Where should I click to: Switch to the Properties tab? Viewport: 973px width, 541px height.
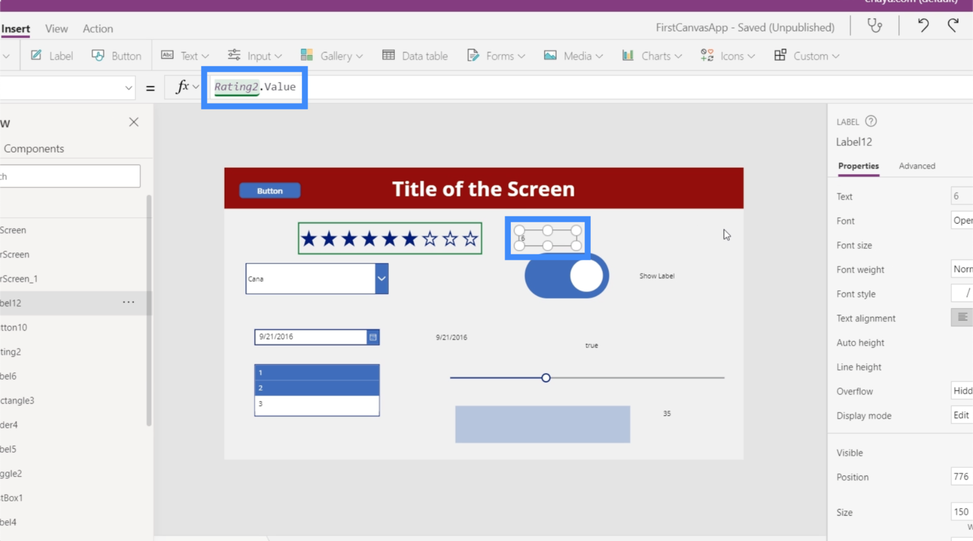tap(858, 166)
